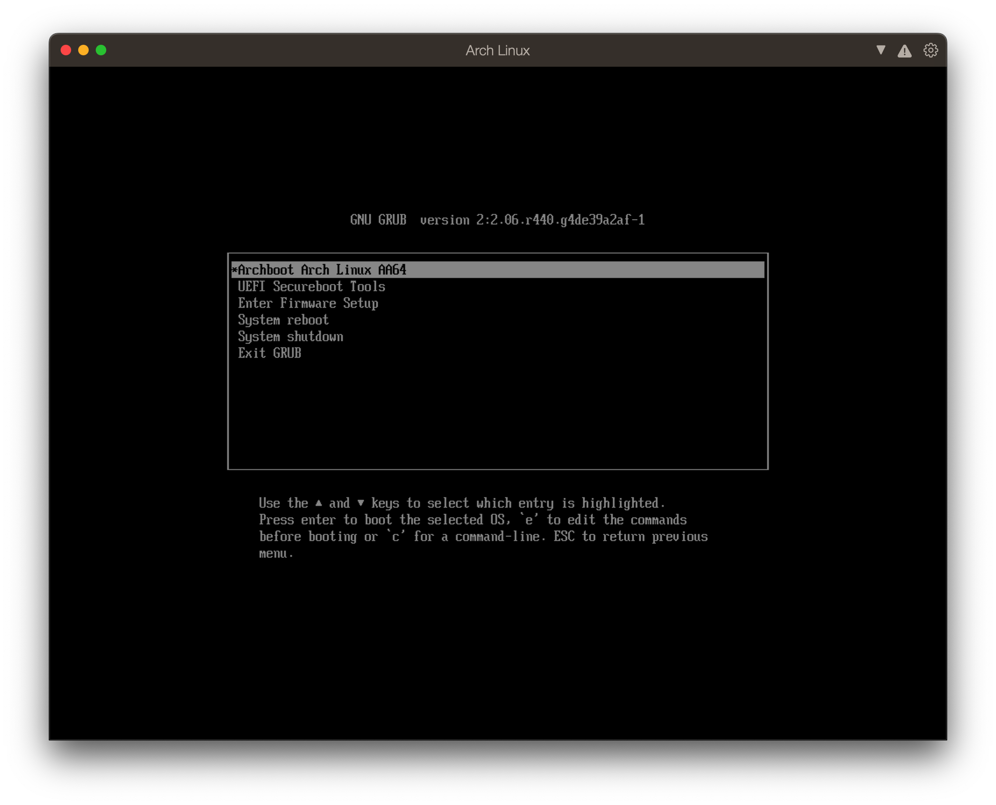Image resolution: width=996 pixels, height=805 pixels.
Task: Click the warning triangle icon
Action: tap(904, 51)
